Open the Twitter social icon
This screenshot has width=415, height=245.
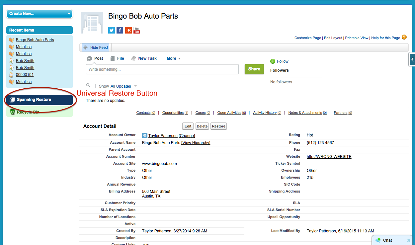click(112, 30)
